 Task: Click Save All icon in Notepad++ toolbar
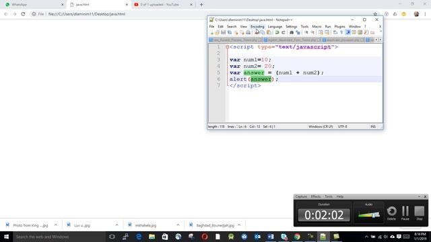click(x=230, y=33)
